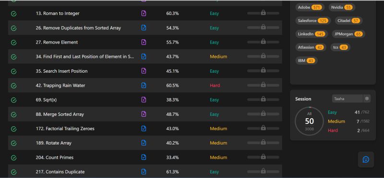Select the Salesforce company tag

313,21
